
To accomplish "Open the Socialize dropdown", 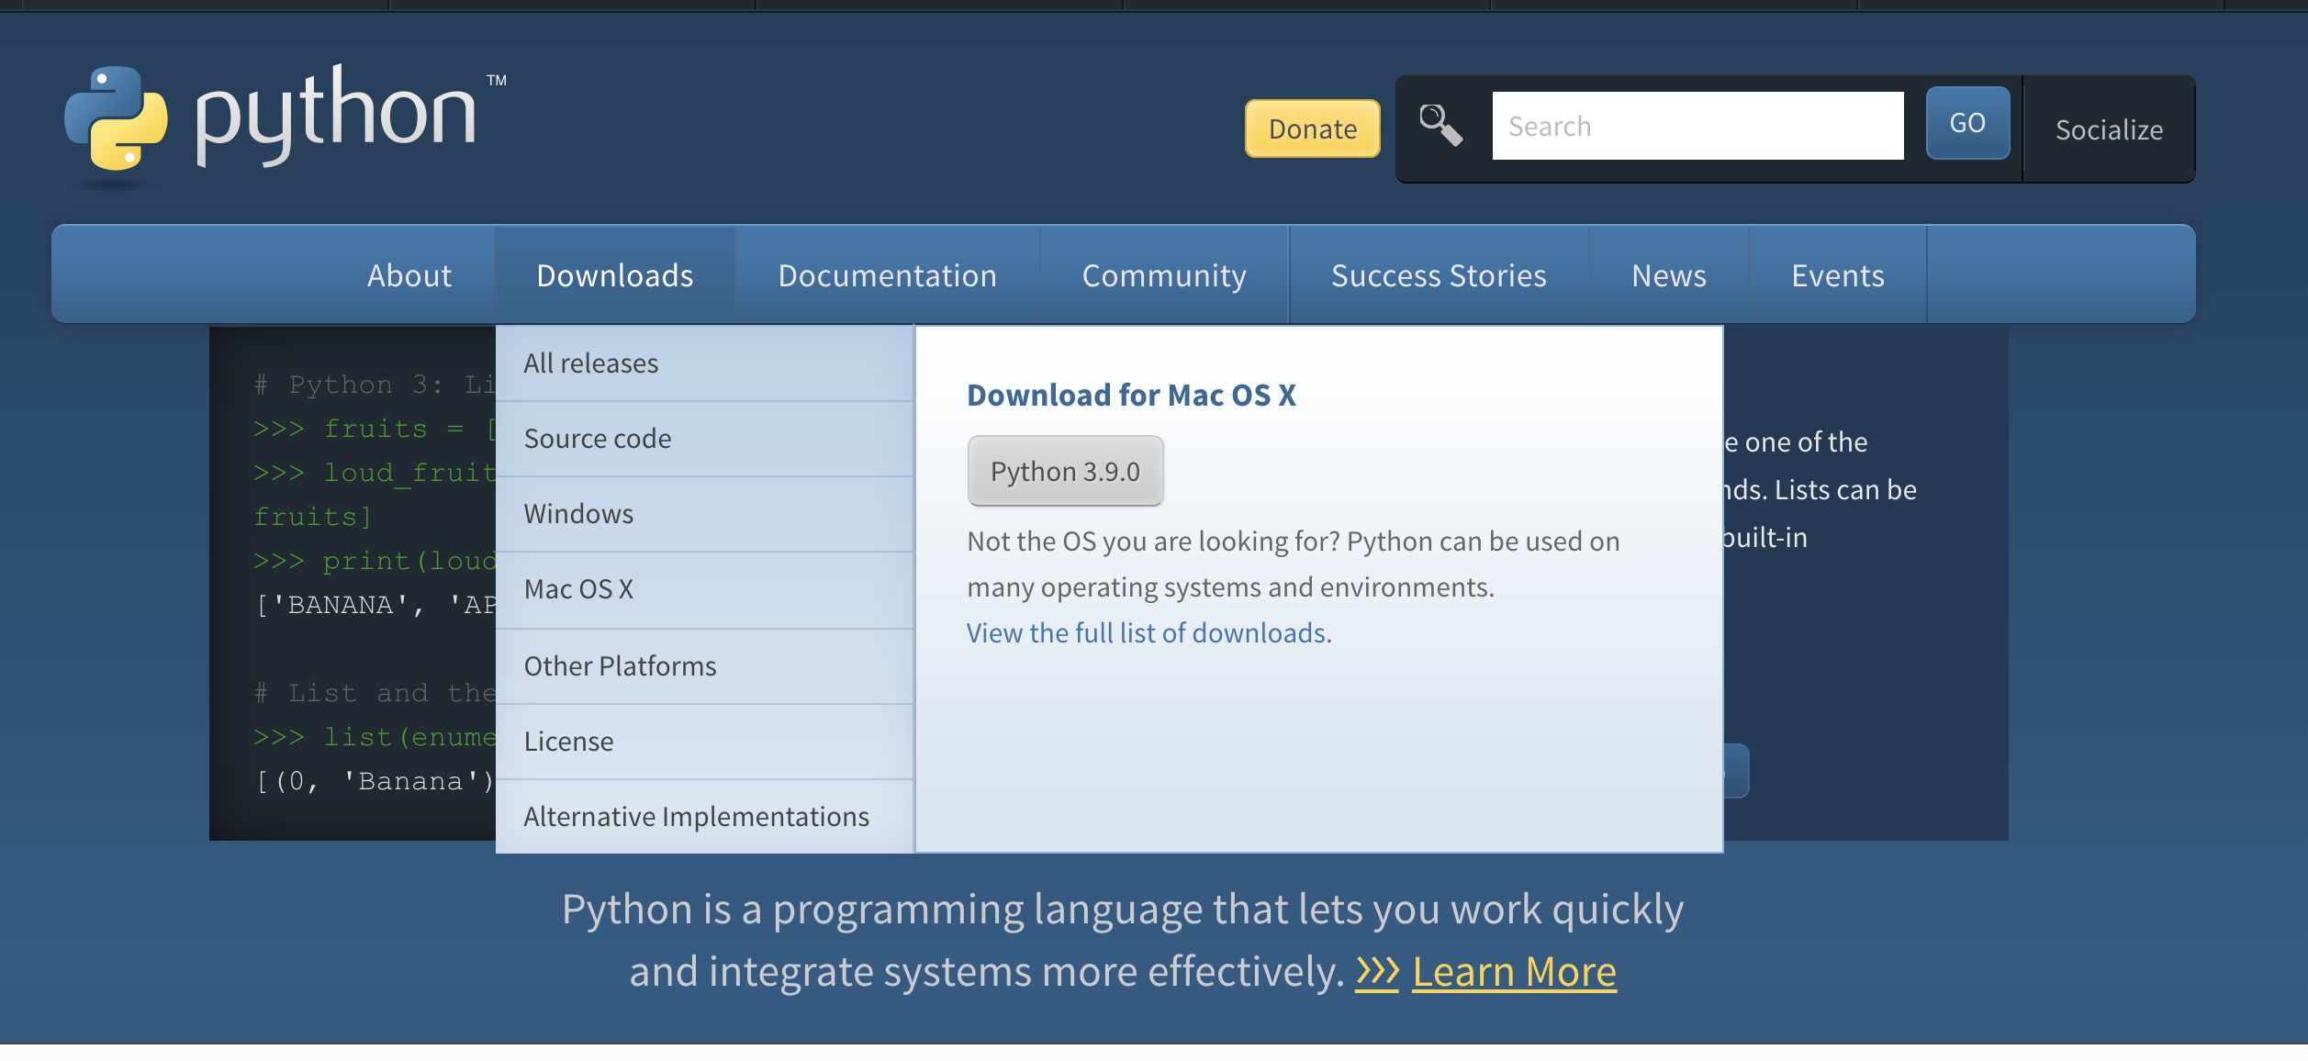I will [2108, 129].
